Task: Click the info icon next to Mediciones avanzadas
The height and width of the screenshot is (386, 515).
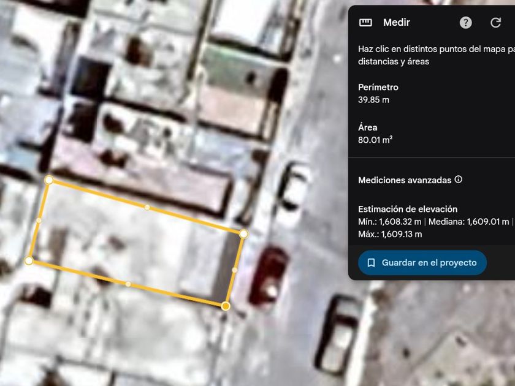Action: [x=459, y=180]
